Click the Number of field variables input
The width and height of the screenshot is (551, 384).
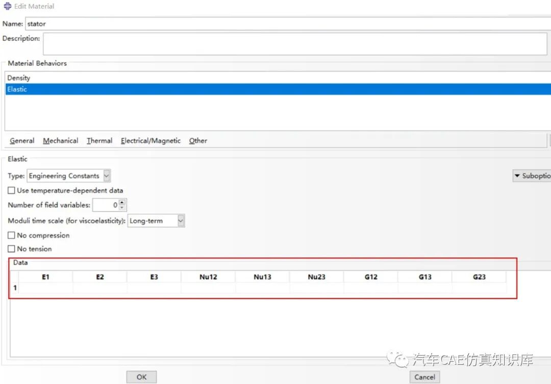tap(106, 205)
